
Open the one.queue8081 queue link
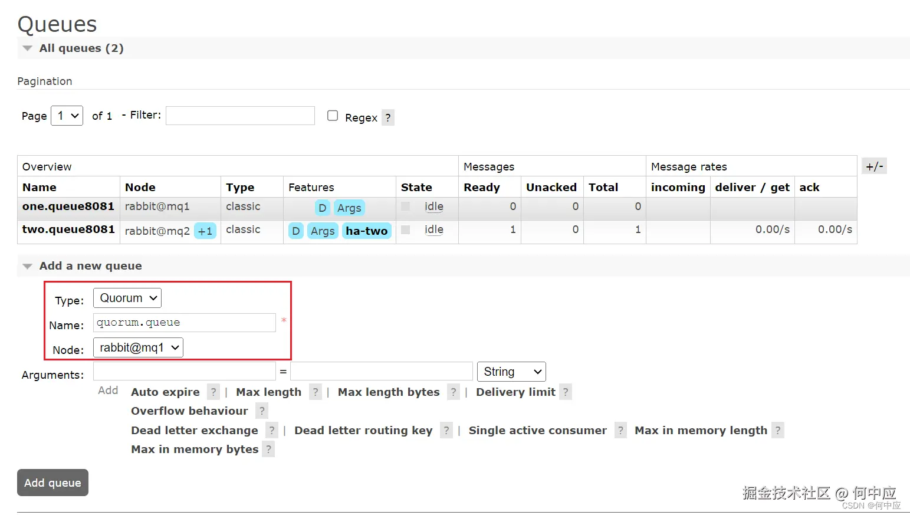click(x=68, y=206)
